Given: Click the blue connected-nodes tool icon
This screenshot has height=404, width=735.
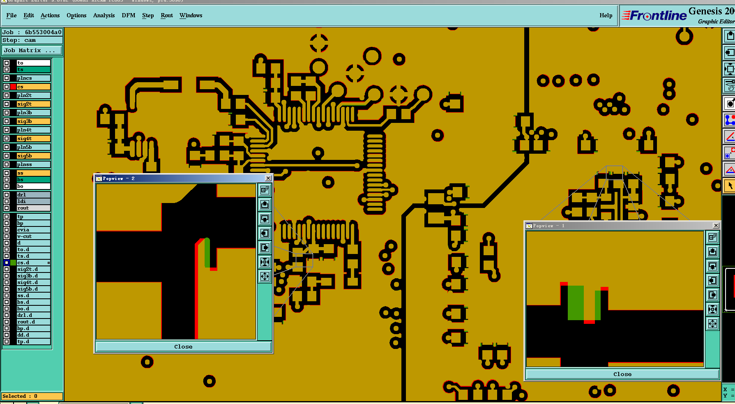Looking at the screenshot, I should click(x=730, y=120).
